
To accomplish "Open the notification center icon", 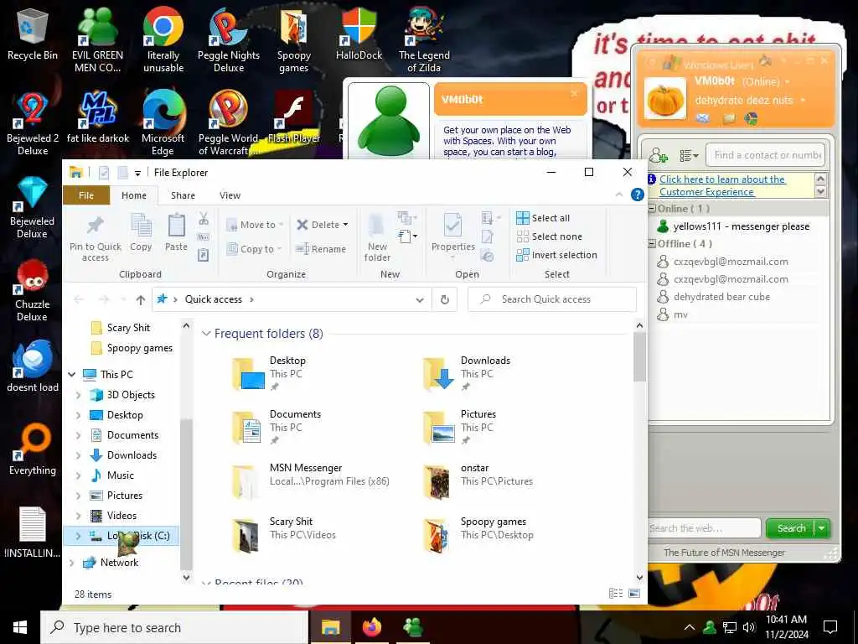I will coord(830,627).
